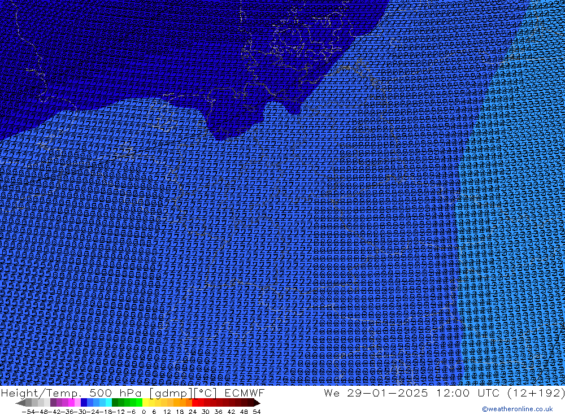This screenshot has height=414, width=565.
Task: Pick the dark blue -30 legend swatch
Action: click(x=84, y=403)
